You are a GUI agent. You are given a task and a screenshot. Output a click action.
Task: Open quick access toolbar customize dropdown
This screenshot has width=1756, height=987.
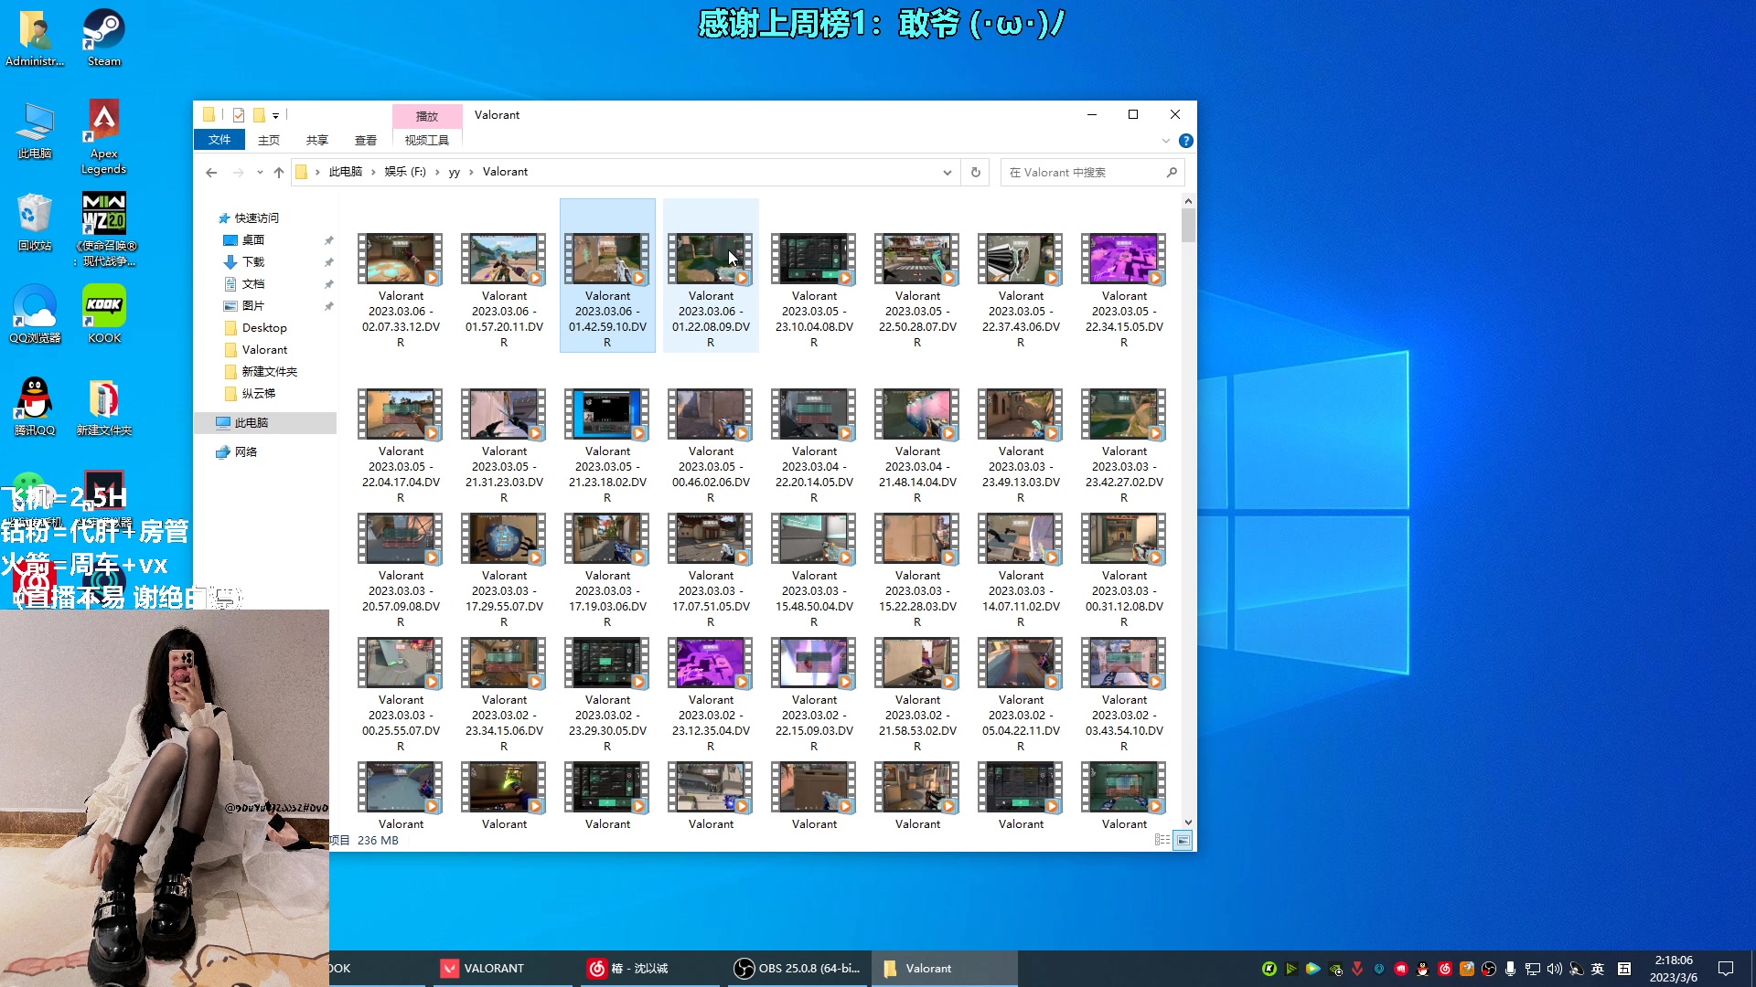(x=275, y=115)
